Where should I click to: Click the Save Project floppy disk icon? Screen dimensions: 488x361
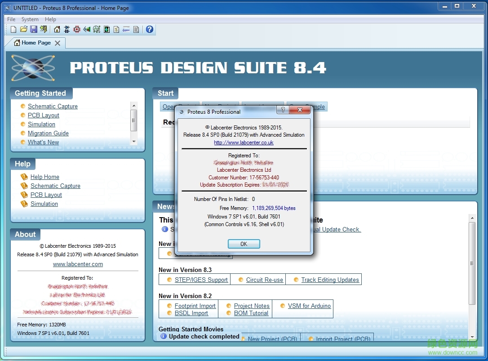34,29
